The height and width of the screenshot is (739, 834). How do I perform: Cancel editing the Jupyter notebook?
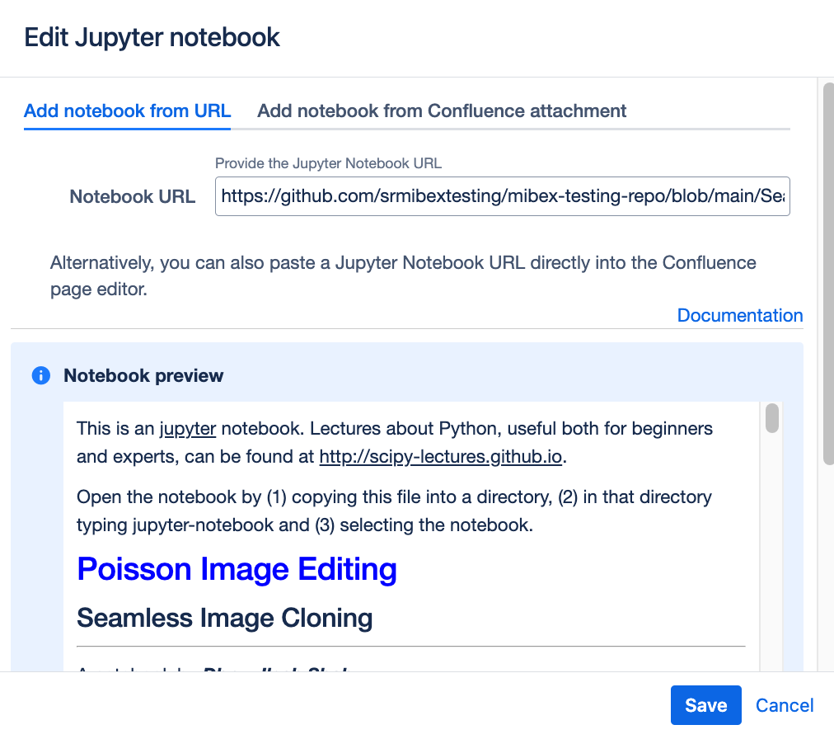[x=785, y=705]
